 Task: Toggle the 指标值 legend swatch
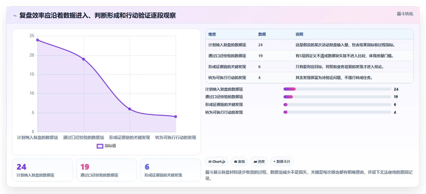coord(100,146)
